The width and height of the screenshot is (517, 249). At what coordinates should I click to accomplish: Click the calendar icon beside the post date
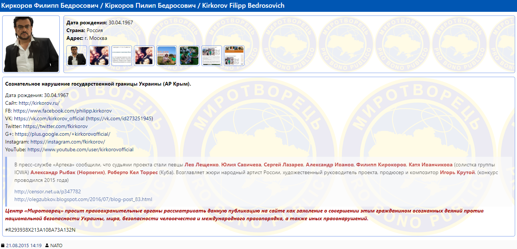coord(3,246)
